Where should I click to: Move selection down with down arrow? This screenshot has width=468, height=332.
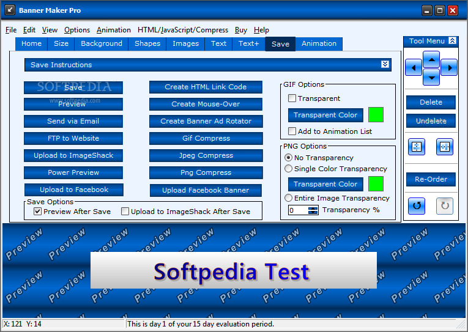click(431, 77)
